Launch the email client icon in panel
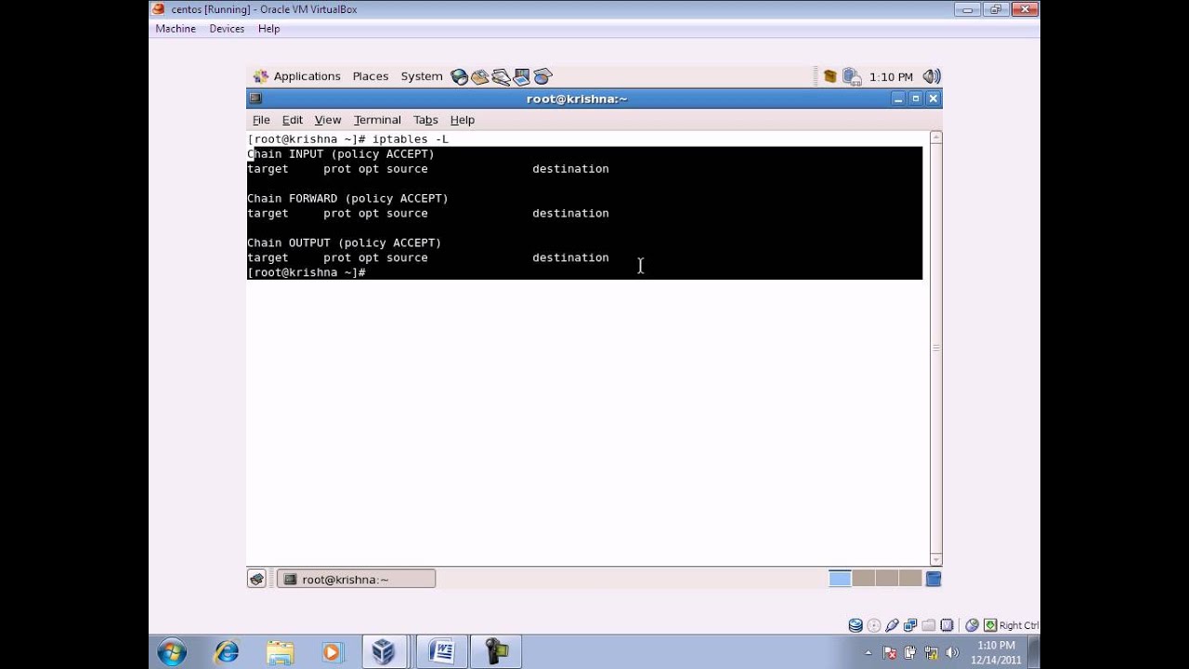The height and width of the screenshot is (669, 1189). click(480, 77)
